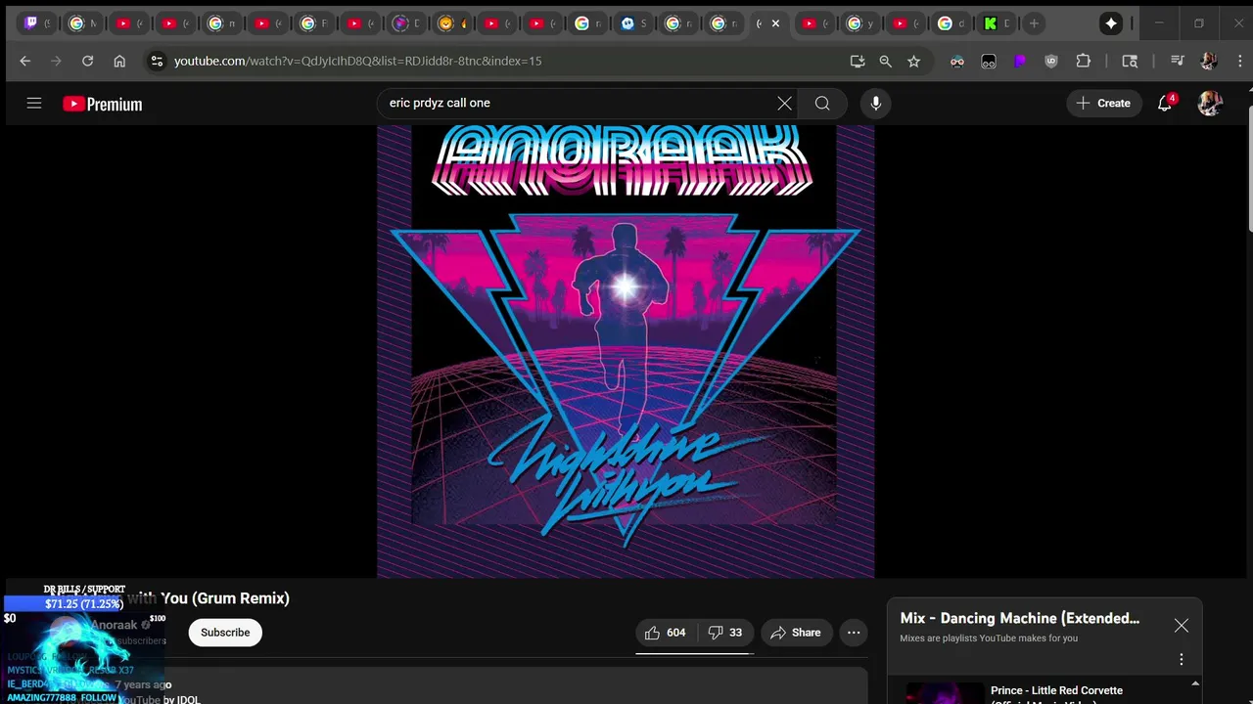
Task: Open the Chrome profile avatar
Action: [x=1209, y=61]
